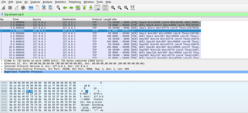Select packet 6 with Len=42

click(100, 36)
